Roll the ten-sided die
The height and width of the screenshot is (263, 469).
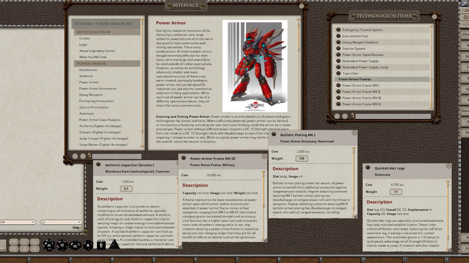(74, 245)
